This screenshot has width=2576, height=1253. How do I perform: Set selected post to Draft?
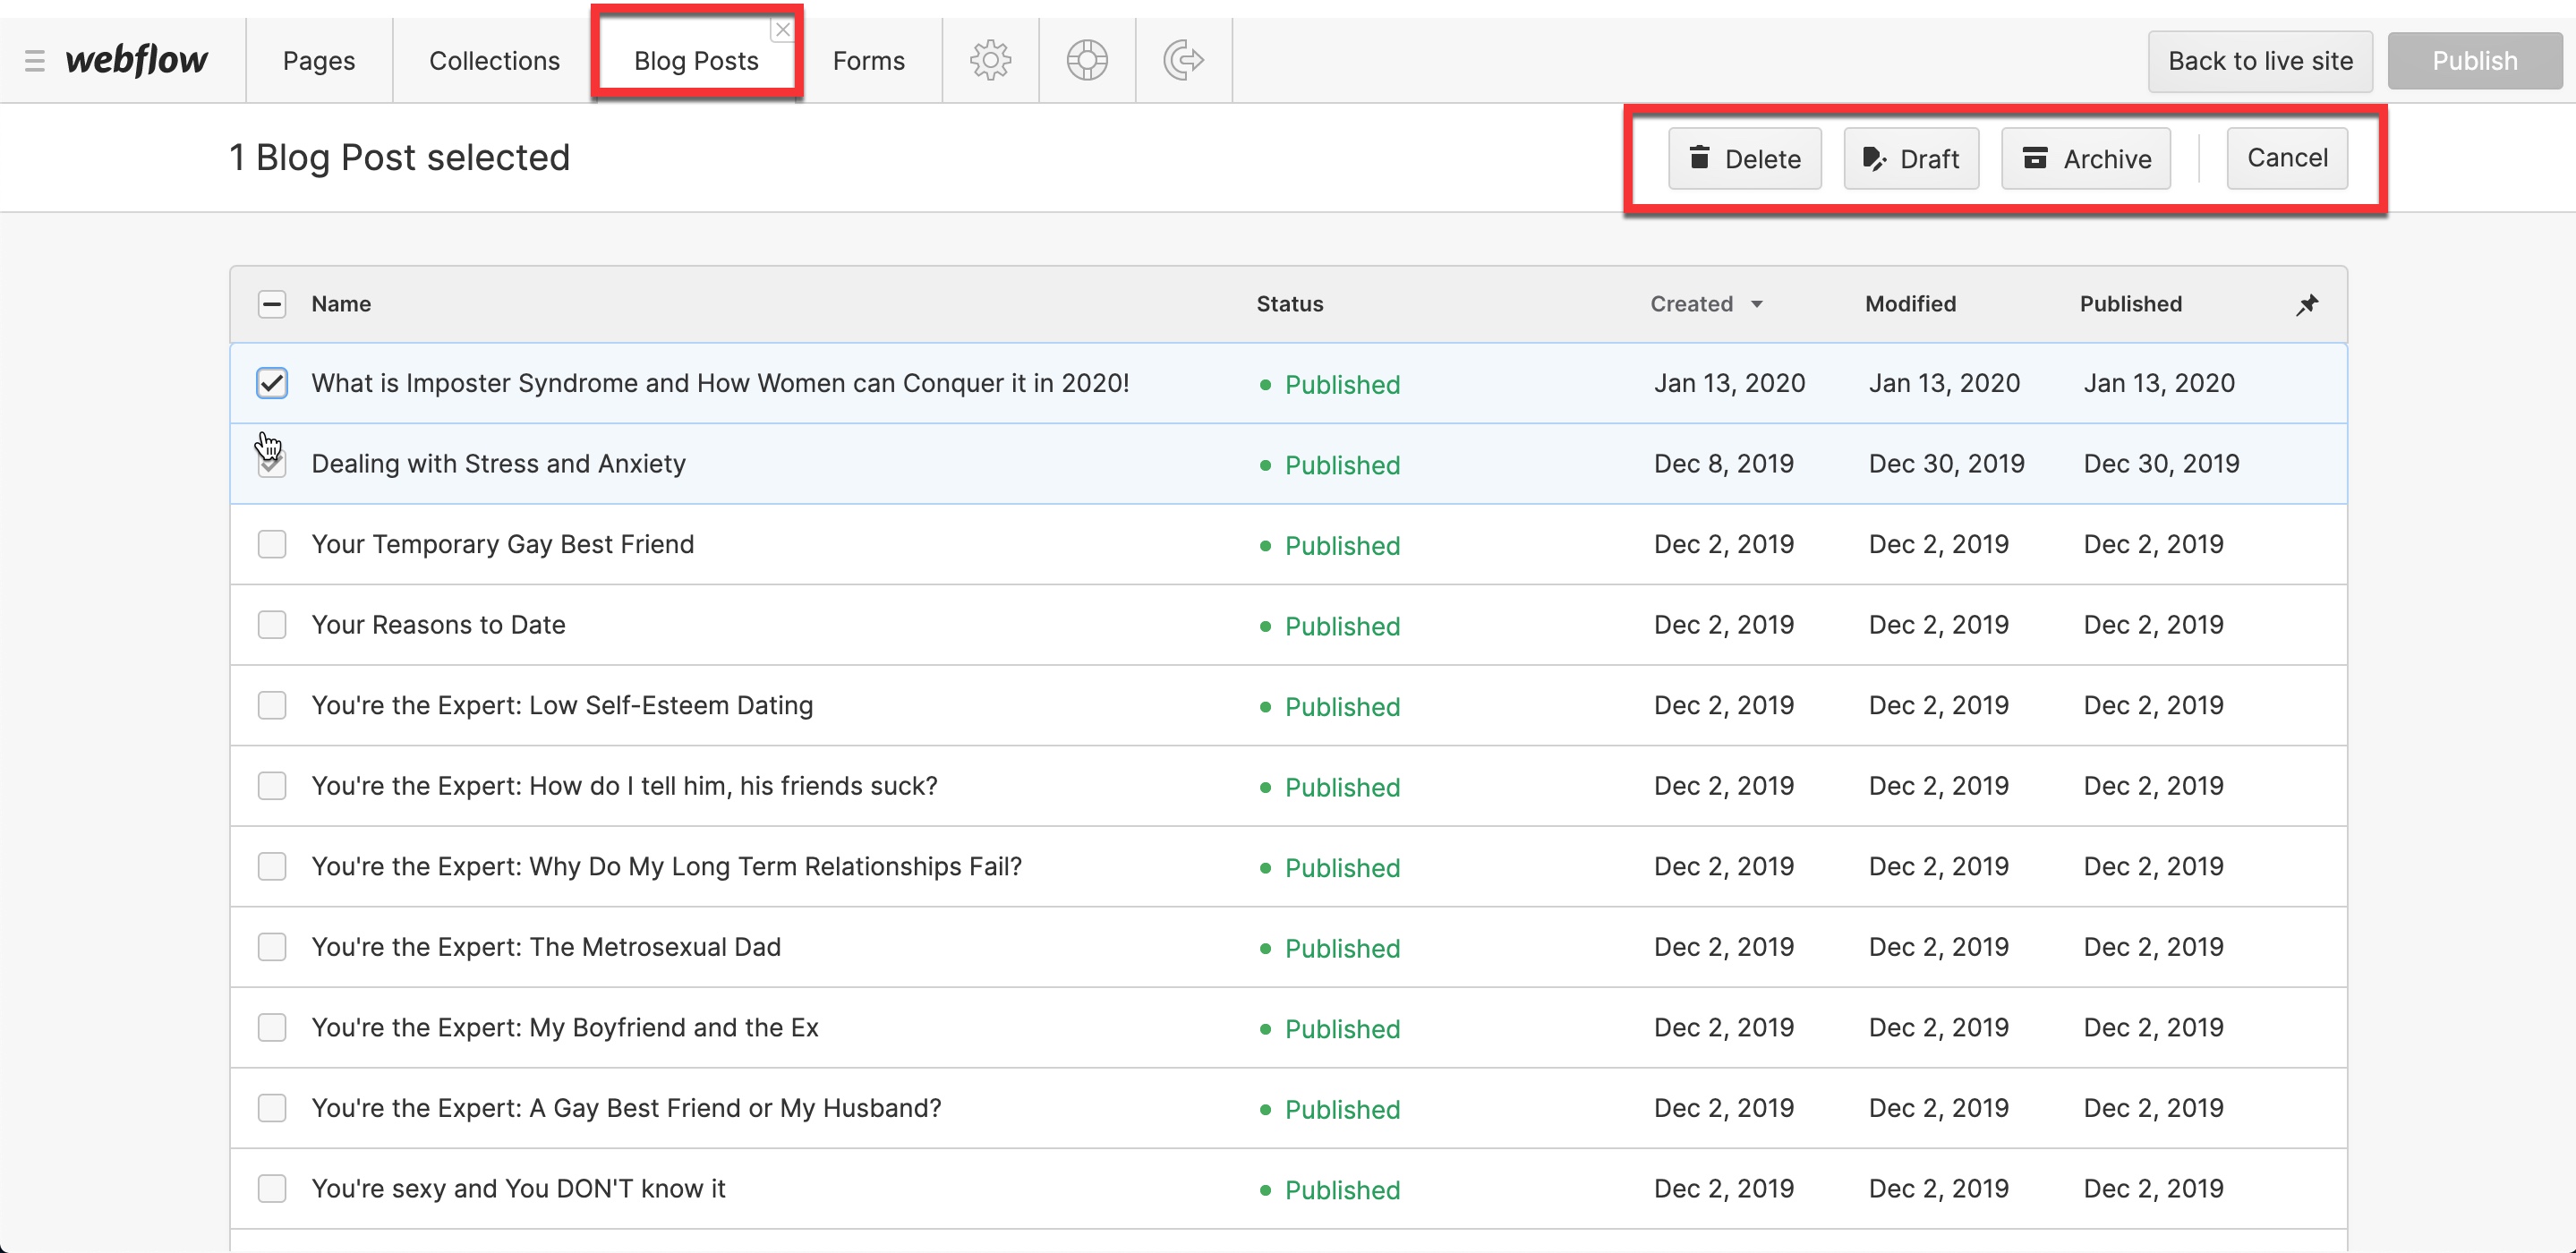[x=1911, y=158]
